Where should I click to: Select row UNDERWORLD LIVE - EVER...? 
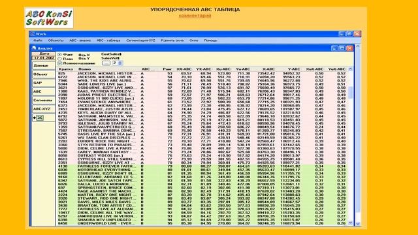tap(201, 223)
